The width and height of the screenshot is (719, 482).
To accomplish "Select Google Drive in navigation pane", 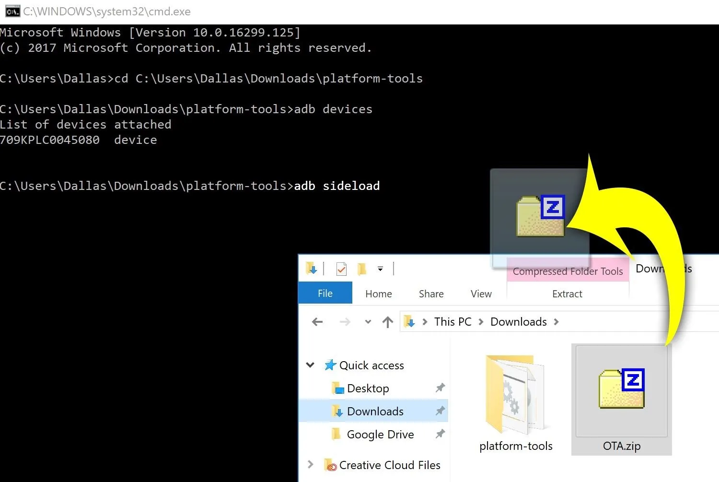I will 381,435.
